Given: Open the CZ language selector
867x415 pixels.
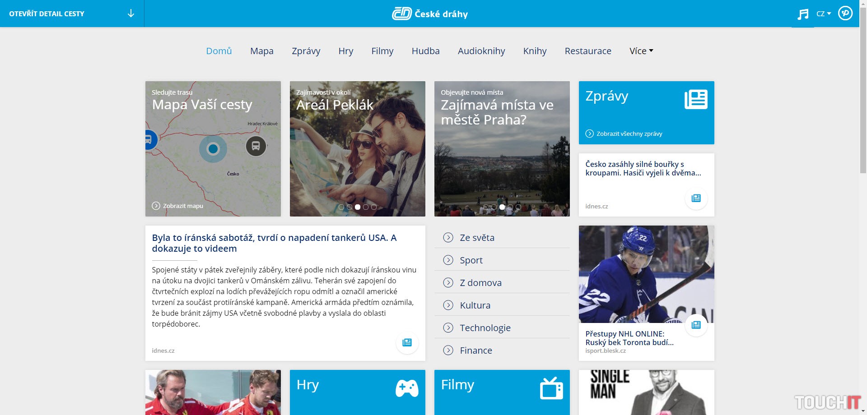Looking at the screenshot, I should 823,14.
